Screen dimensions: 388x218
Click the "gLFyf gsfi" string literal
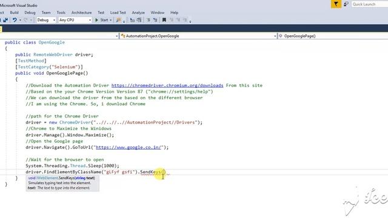(119, 172)
